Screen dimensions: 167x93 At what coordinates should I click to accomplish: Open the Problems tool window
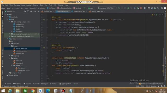pos(17,84)
